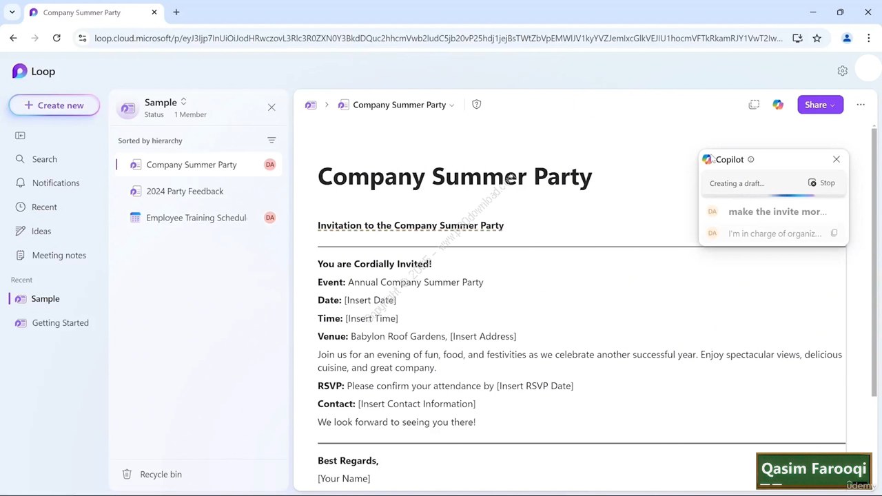Screen dimensions: 882x496
Task: Copy the 'I'm in charge' prompt
Action: pos(834,233)
